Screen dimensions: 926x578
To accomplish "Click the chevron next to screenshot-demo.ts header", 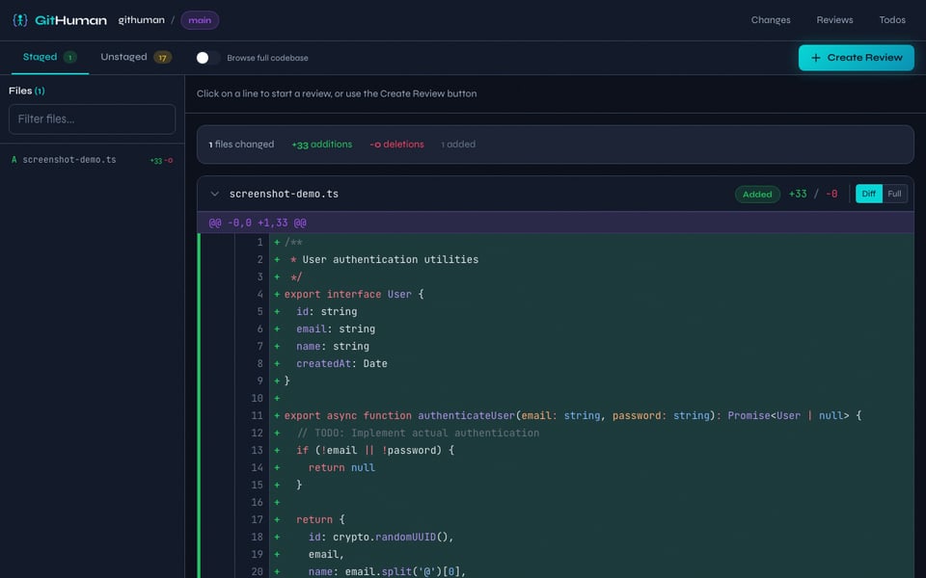I will (x=215, y=193).
